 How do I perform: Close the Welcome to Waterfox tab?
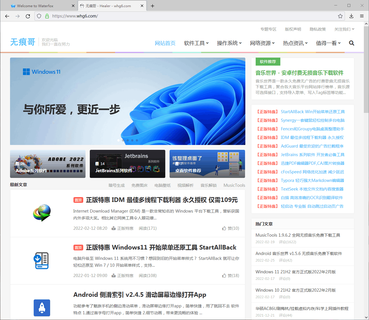(x=73, y=6)
